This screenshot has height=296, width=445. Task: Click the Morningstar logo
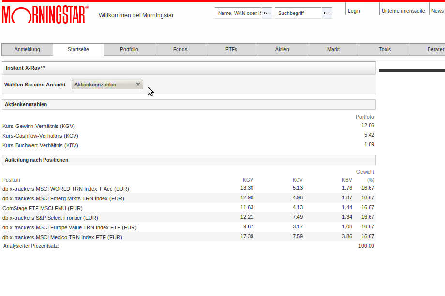click(x=45, y=14)
